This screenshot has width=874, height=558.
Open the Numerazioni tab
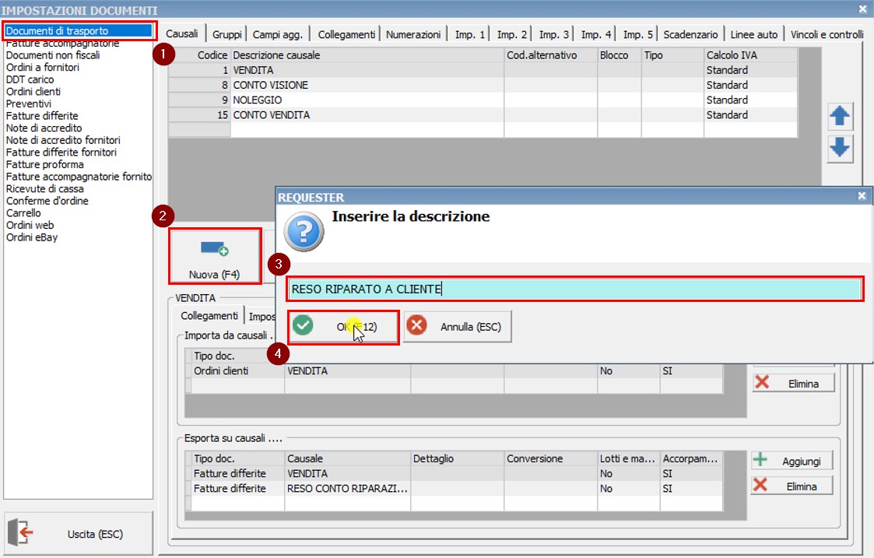point(413,34)
